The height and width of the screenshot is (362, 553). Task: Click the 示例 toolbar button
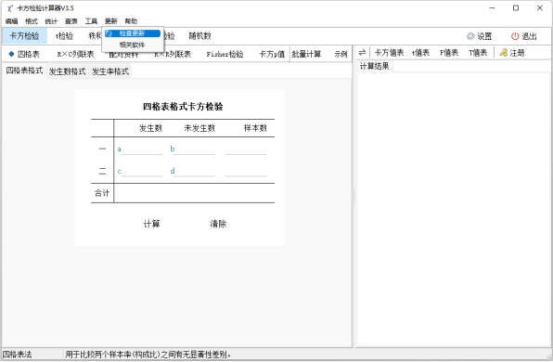coord(341,54)
